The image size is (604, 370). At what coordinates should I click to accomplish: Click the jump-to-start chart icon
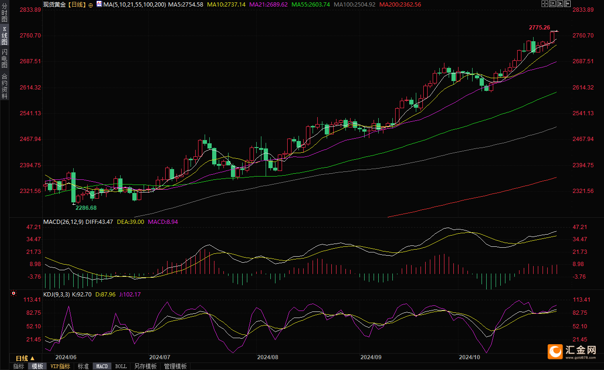point(552,4)
